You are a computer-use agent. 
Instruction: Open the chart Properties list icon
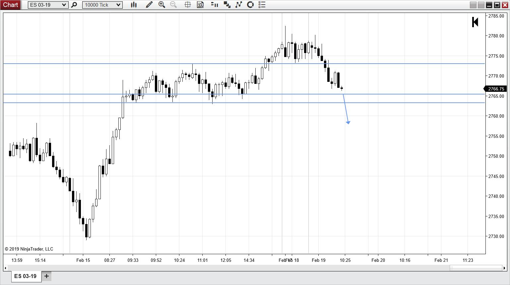click(262, 5)
